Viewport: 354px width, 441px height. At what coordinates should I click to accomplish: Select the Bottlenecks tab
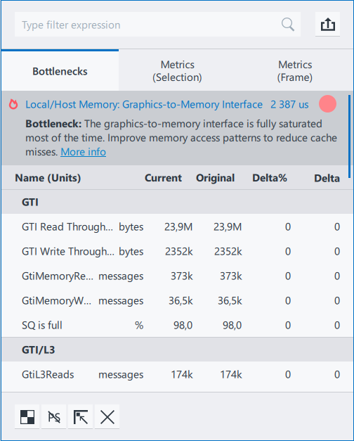[60, 71]
